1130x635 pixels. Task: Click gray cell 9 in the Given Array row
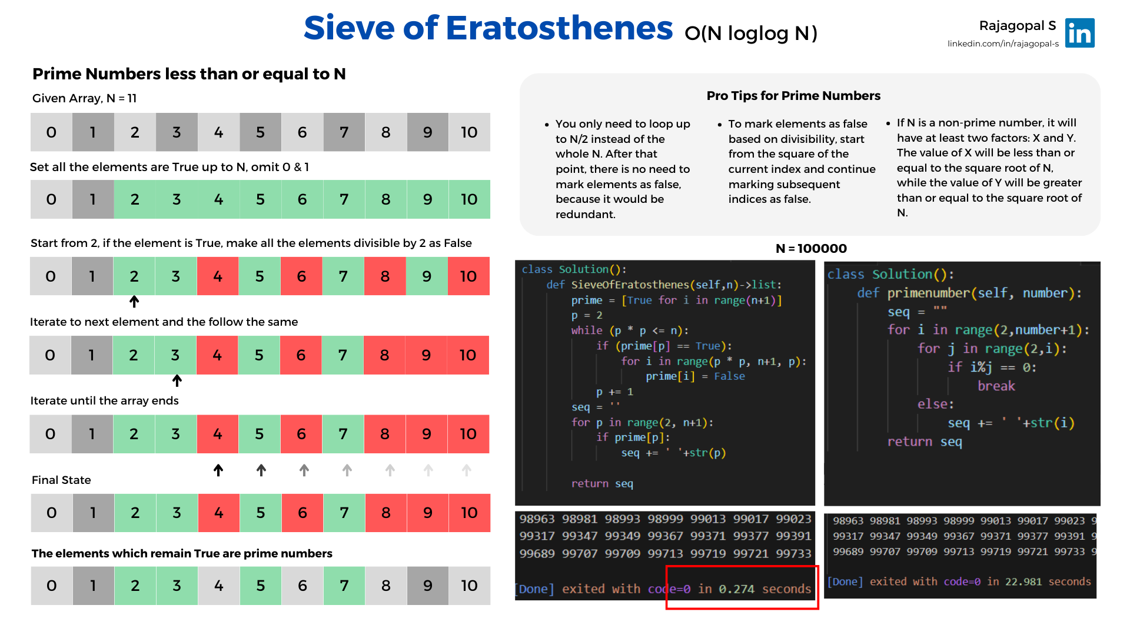point(427,132)
